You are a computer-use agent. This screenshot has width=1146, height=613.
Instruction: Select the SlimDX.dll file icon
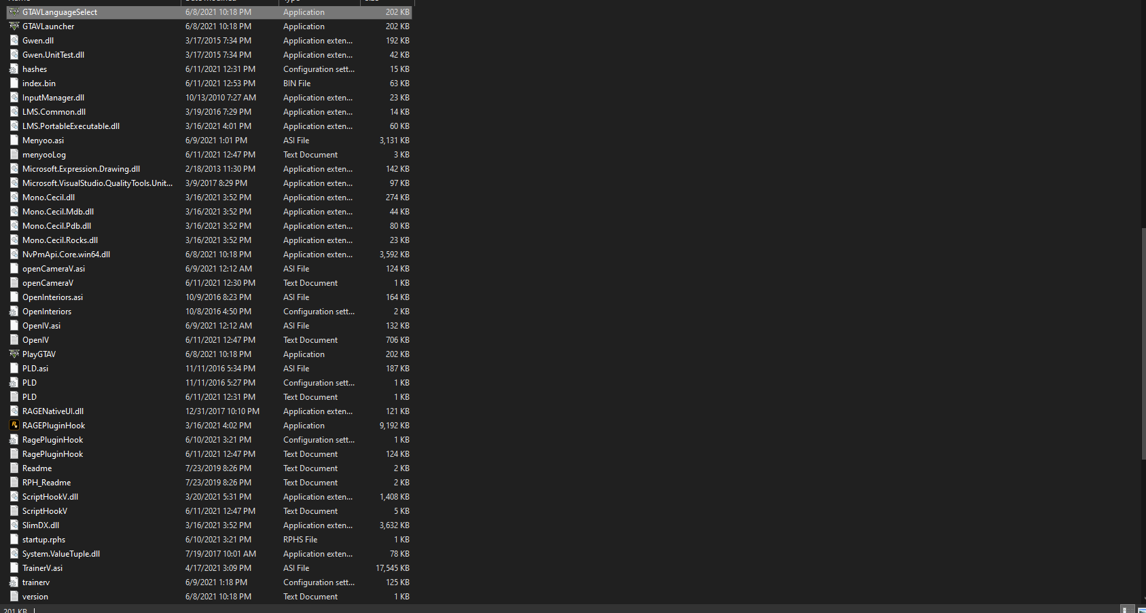(x=14, y=525)
